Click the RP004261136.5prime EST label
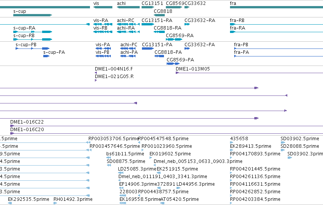The width and height of the screenshot is (323, 205). point(255,177)
